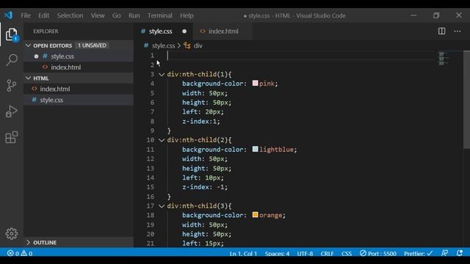Open the File menu
Viewport: 470px width, 264px height.
[x=26, y=15]
